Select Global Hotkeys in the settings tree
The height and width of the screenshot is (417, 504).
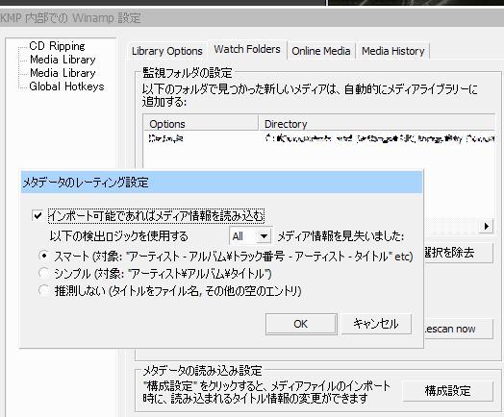pos(66,86)
